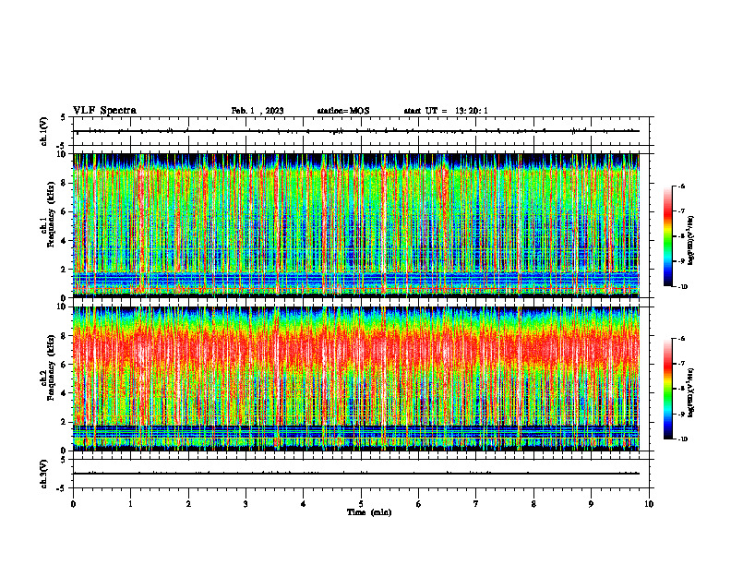The width and height of the screenshot is (731, 565).
Task: Click the 8 tick on time axis
Action: (x=533, y=504)
